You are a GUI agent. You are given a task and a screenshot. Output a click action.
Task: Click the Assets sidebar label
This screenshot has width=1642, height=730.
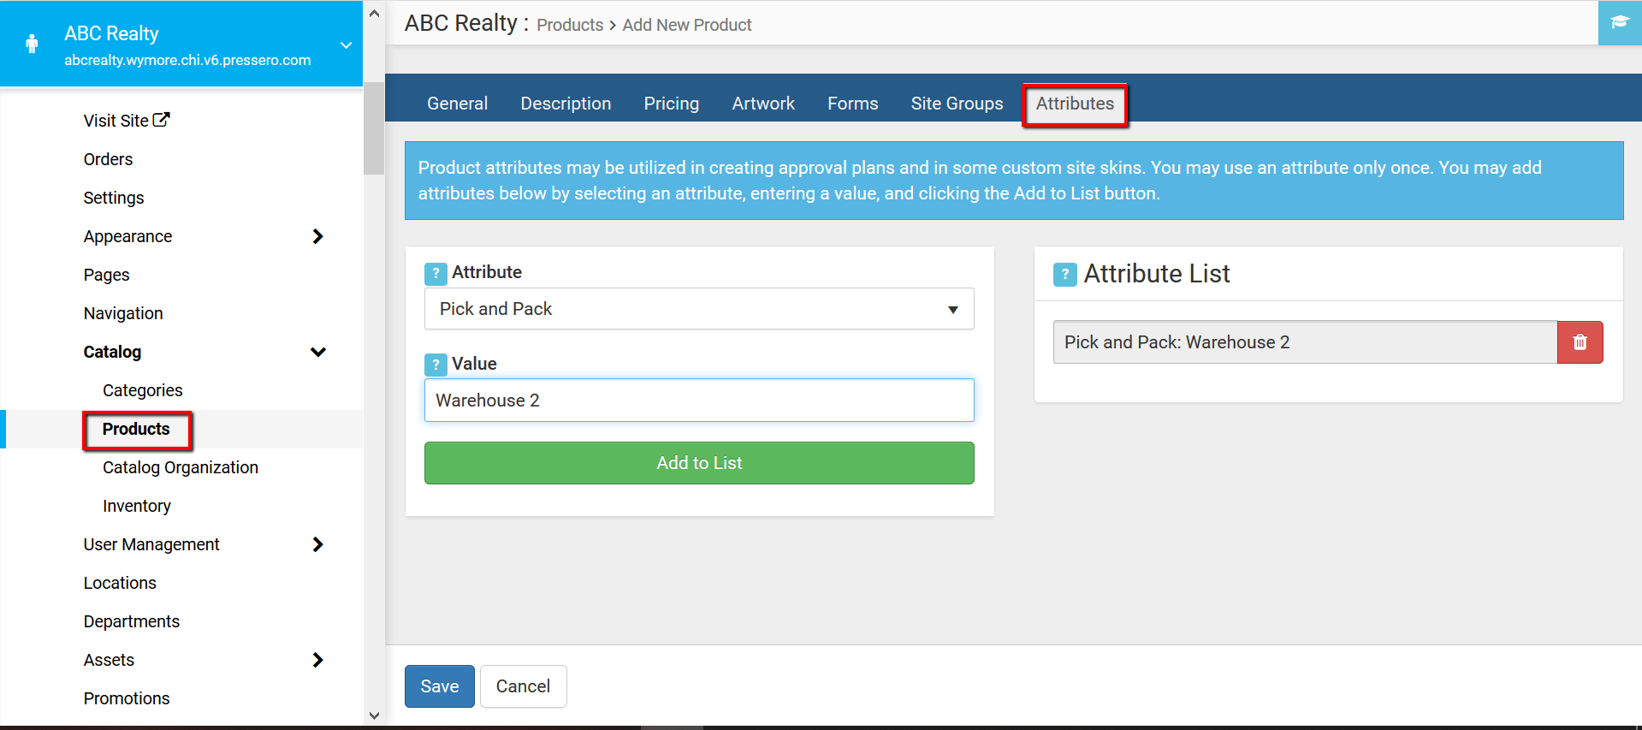tap(109, 660)
